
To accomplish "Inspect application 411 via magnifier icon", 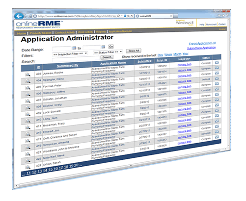I will click(x=28, y=127).
